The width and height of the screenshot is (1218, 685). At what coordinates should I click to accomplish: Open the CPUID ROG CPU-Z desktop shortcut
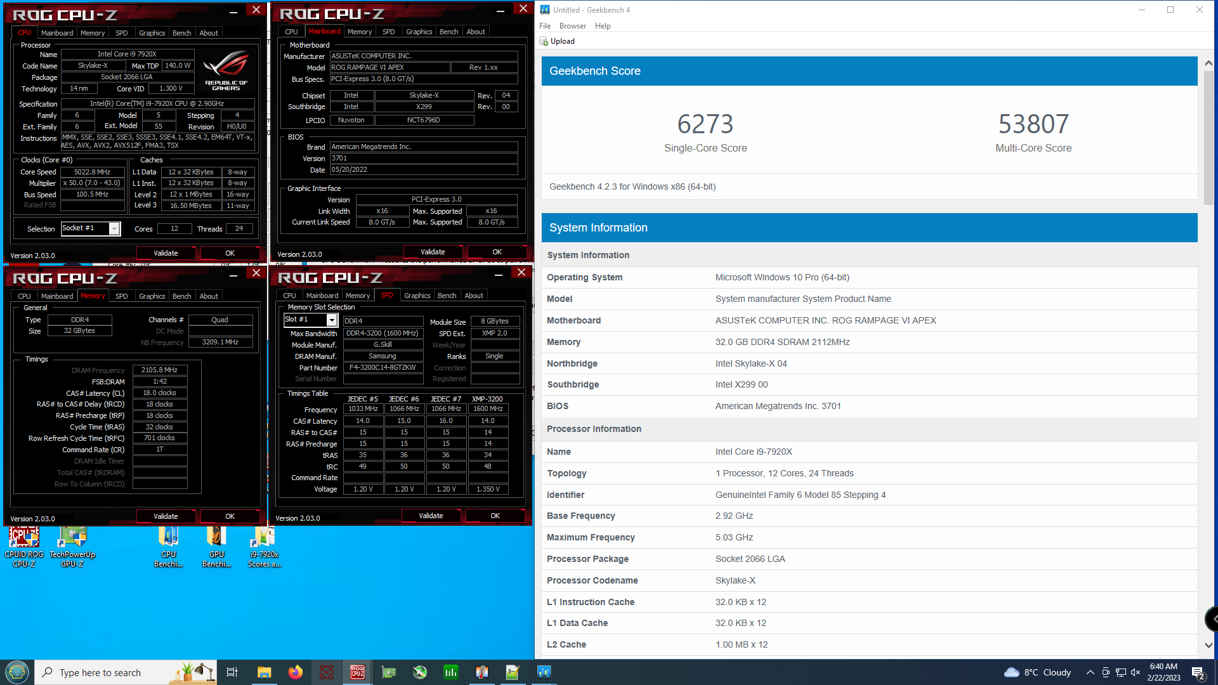tap(24, 547)
